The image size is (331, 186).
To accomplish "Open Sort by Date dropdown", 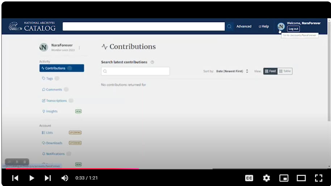I will pos(232,72).
